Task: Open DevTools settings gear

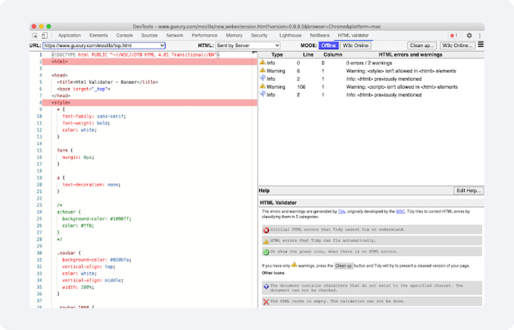Action: pyautogui.click(x=469, y=36)
